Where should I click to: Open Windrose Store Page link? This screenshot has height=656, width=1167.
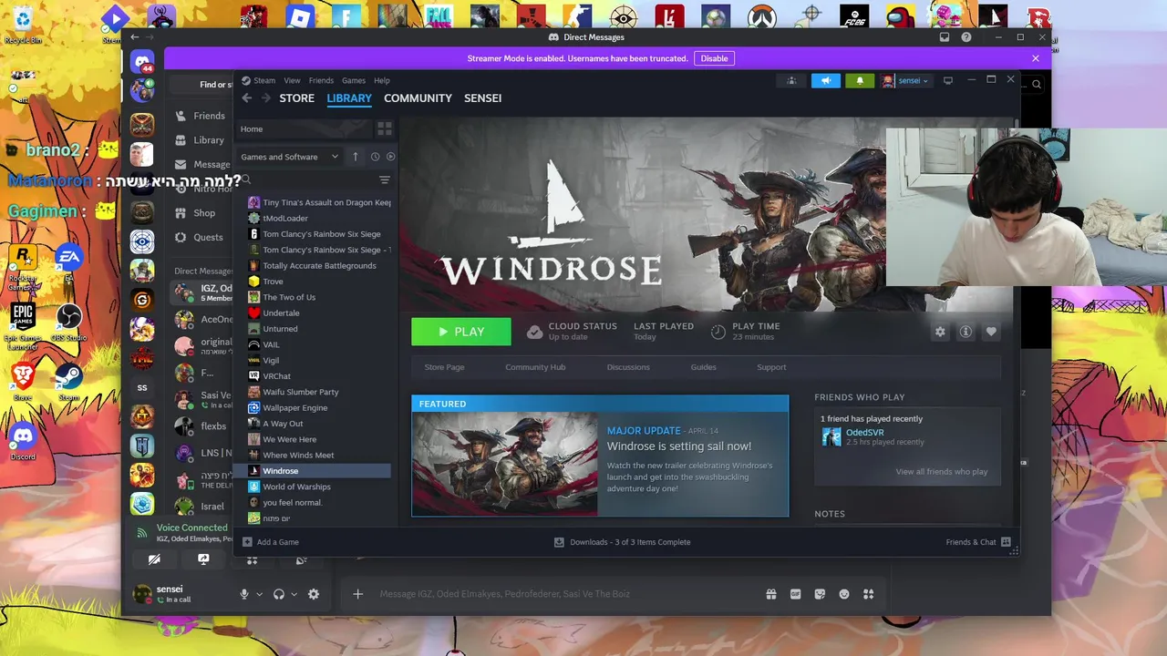(x=444, y=367)
